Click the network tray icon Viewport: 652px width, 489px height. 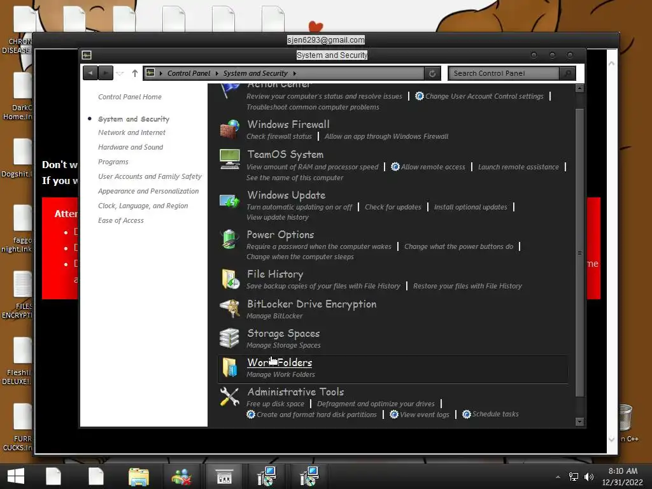pyautogui.click(x=574, y=477)
